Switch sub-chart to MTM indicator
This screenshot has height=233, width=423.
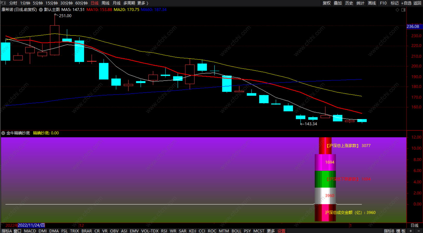pos(224,231)
